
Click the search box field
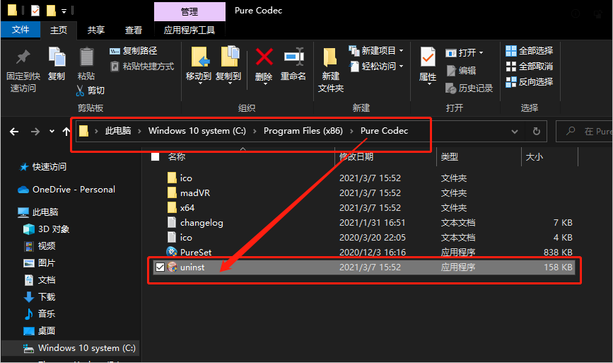coord(584,132)
